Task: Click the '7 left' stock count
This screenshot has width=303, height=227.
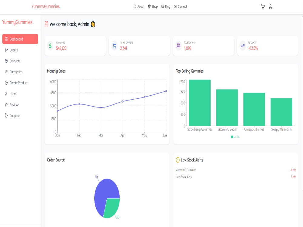Action: (293, 177)
